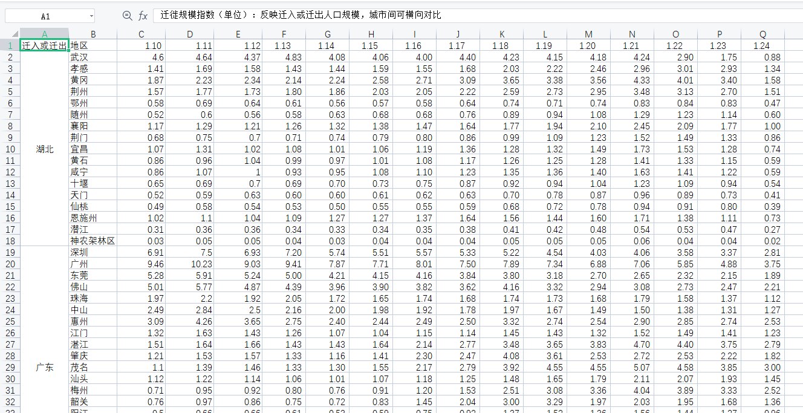
Task: Select the 荆州 city cell
Action: (93, 91)
